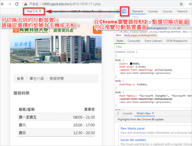
Task: Open device toolbar more options menu
Action: click(110, 11)
